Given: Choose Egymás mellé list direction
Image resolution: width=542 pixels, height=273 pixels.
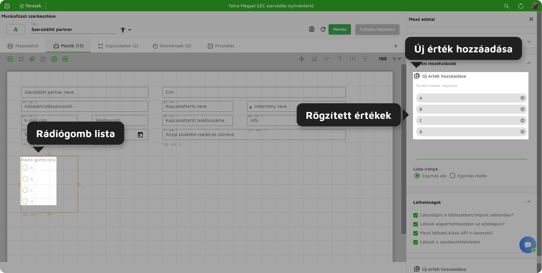Looking at the screenshot, I should pyautogui.click(x=453, y=176).
